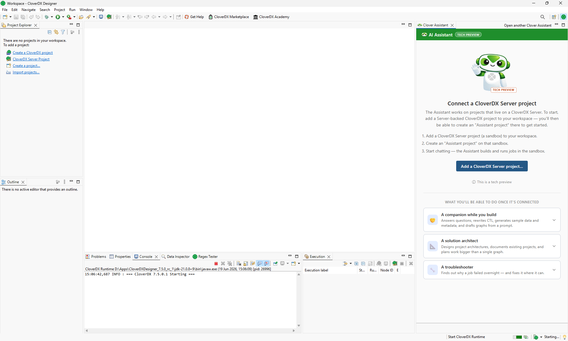This screenshot has width=568, height=341.
Task: Click the Save disk icon
Action: [16, 17]
